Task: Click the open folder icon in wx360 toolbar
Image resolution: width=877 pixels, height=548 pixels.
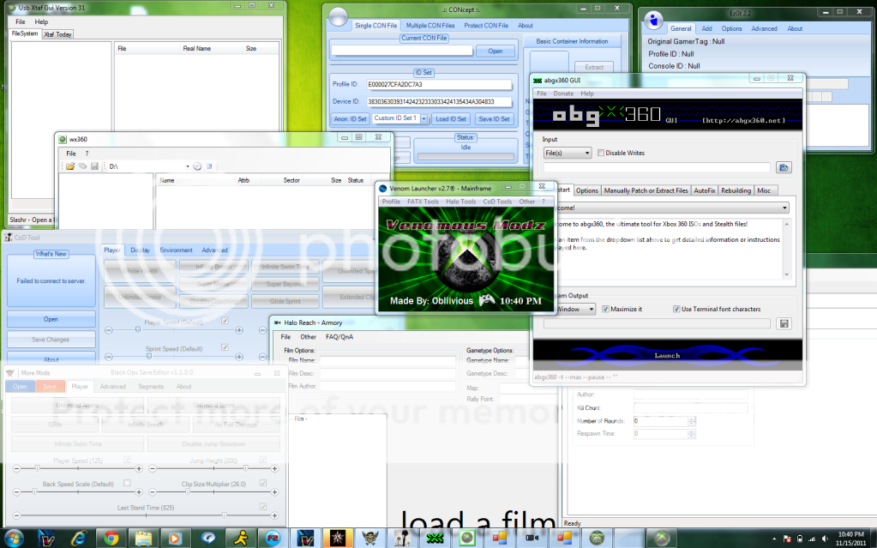Action: coord(70,166)
